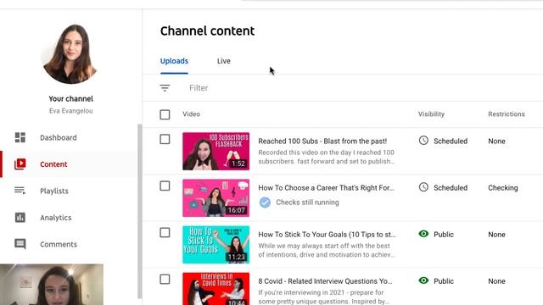Click Interviews in Covid Times thumbnail

click(x=216, y=288)
